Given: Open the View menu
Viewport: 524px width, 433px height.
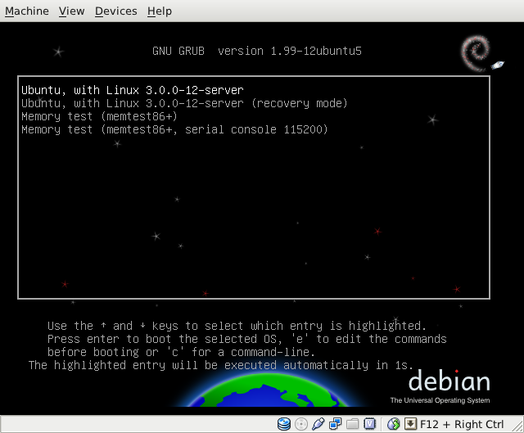Looking at the screenshot, I should pyautogui.click(x=71, y=11).
